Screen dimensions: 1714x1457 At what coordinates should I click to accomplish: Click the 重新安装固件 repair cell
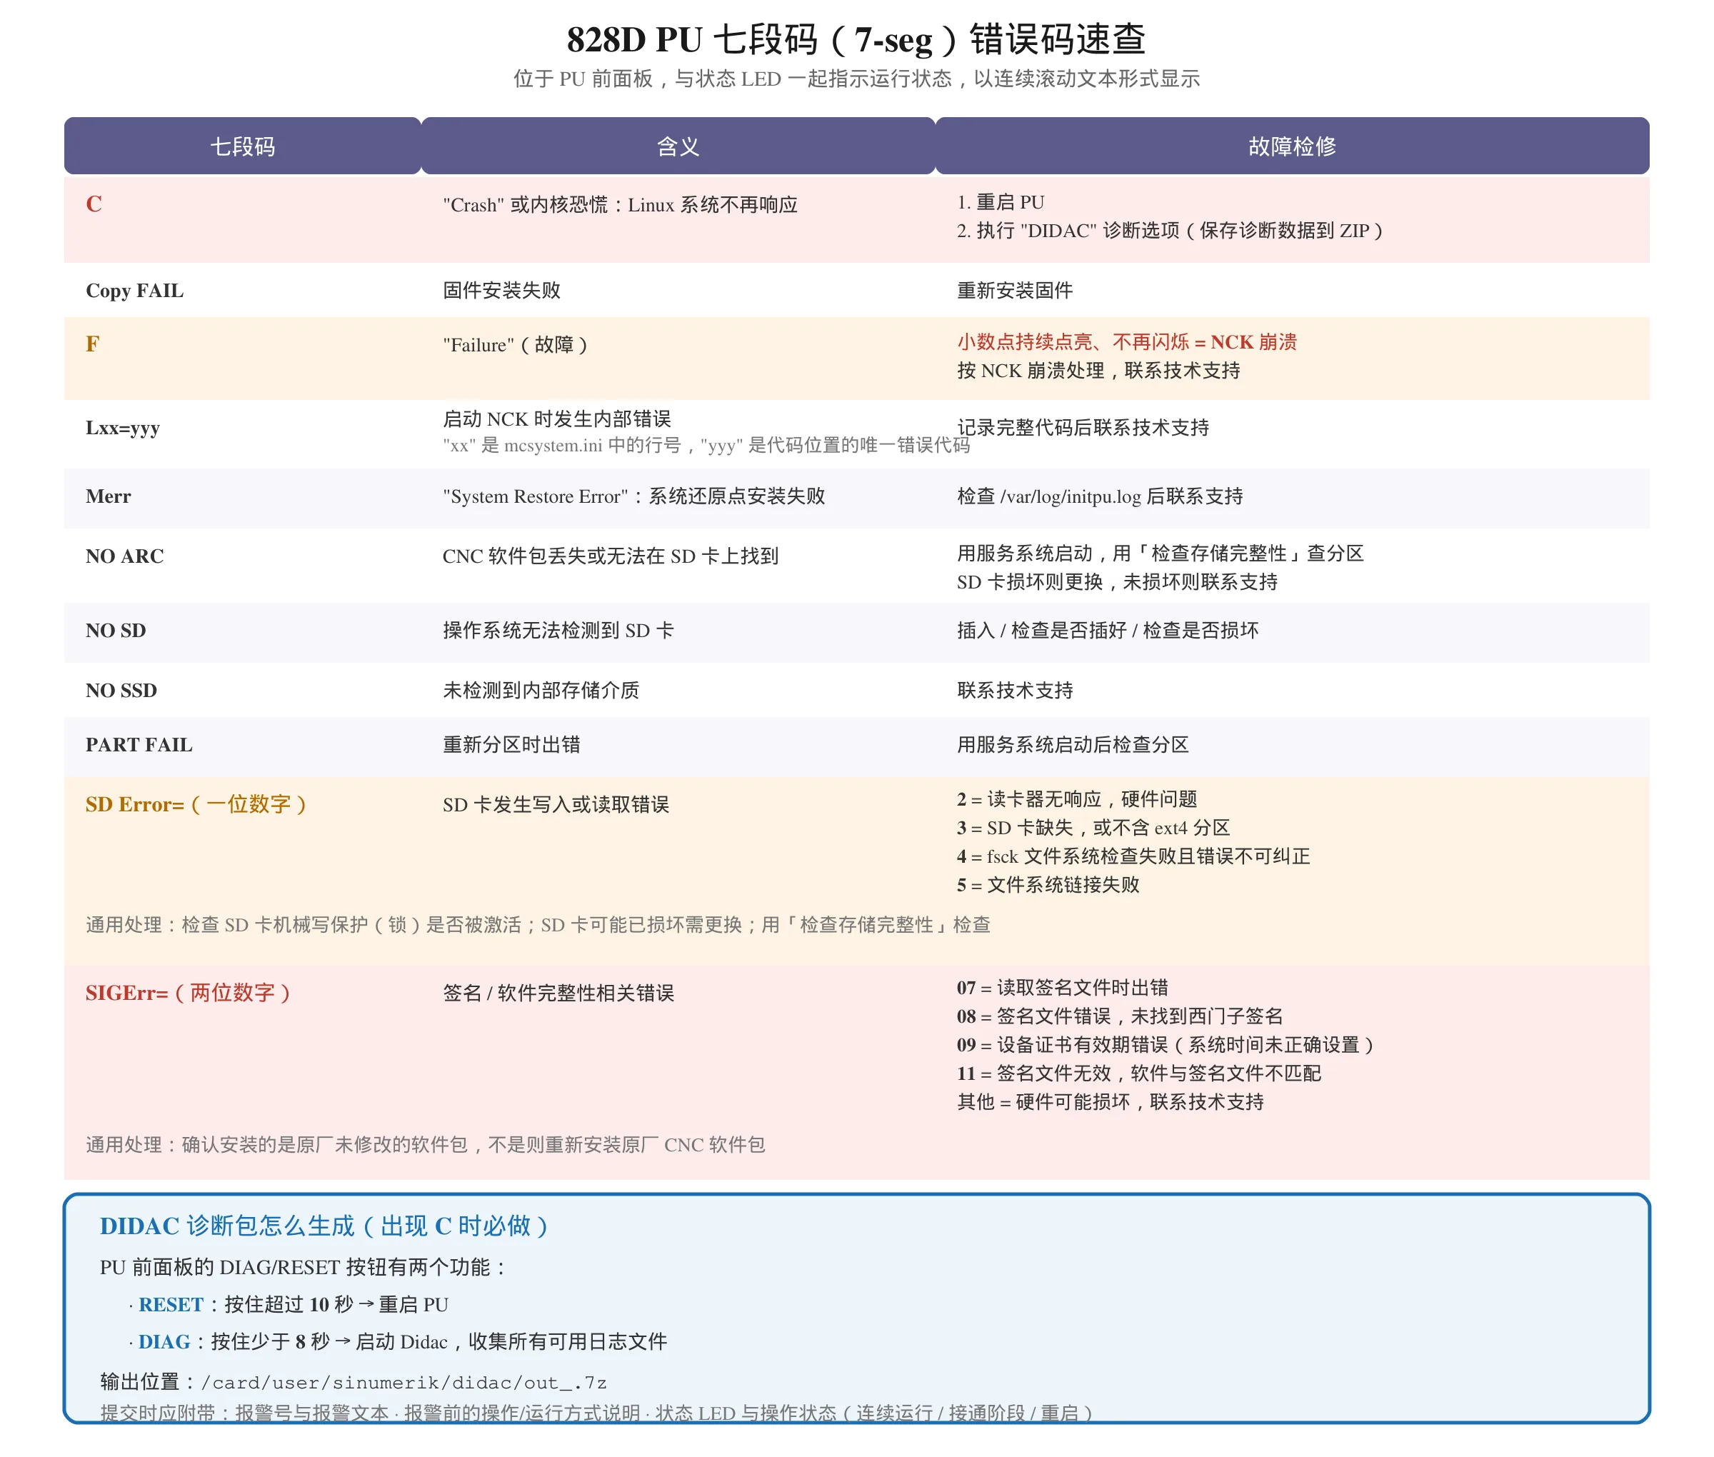[1015, 290]
